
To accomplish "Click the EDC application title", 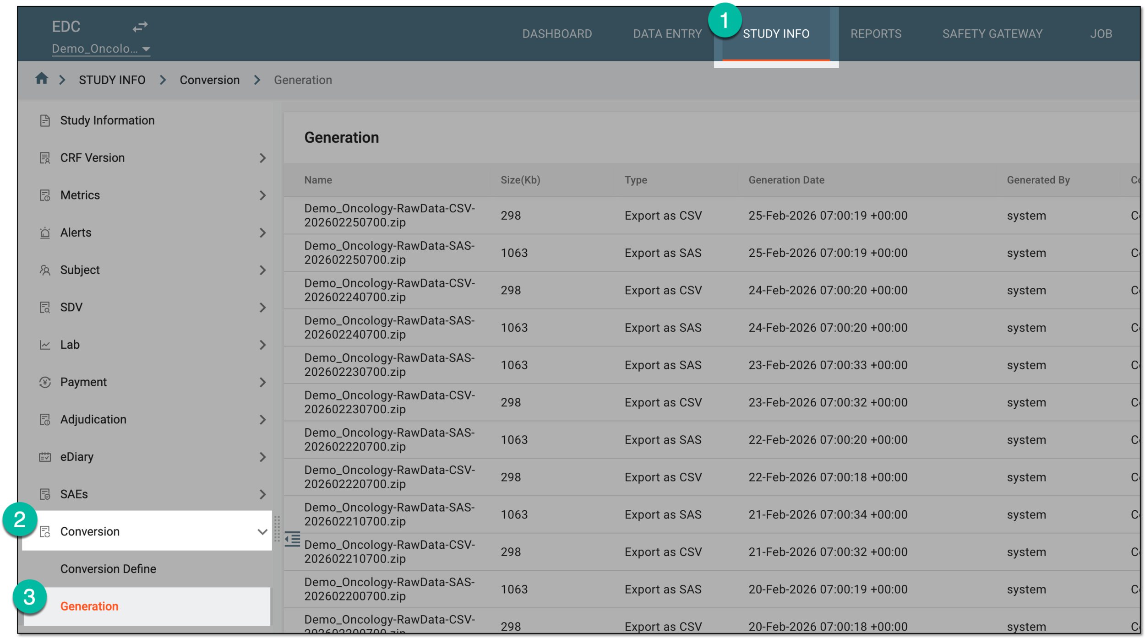I will (66, 27).
